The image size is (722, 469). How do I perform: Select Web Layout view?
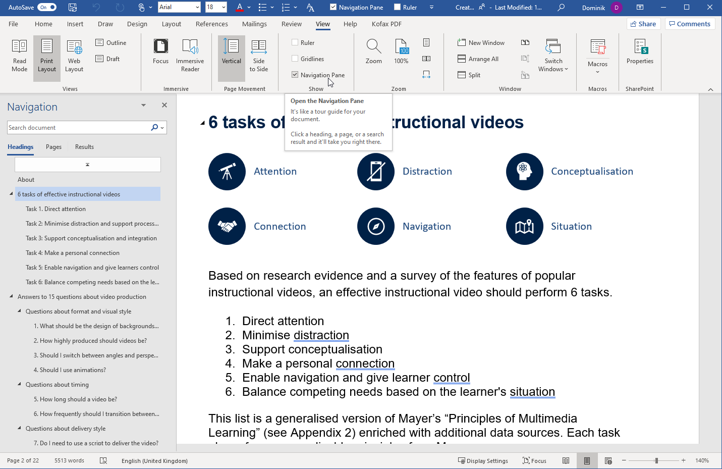[74, 56]
